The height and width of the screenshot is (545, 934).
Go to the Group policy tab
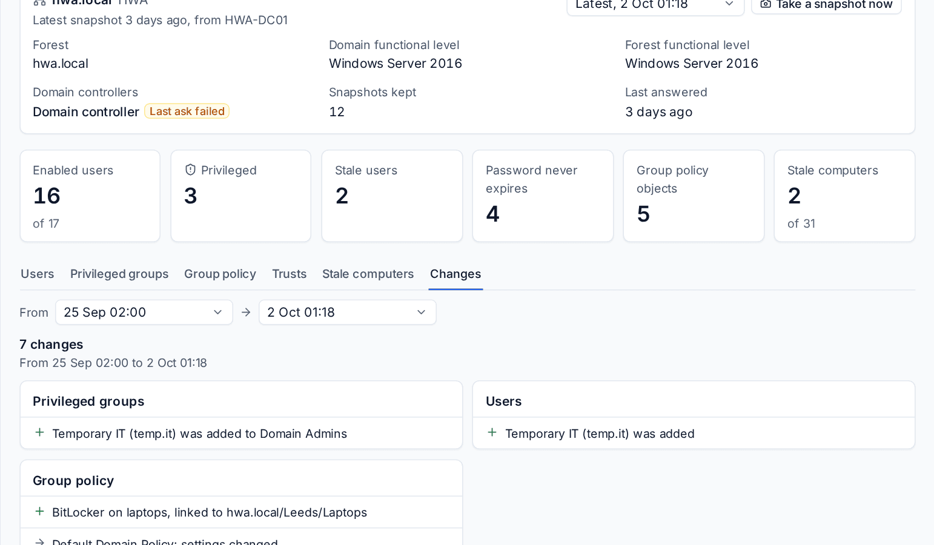(x=220, y=274)
